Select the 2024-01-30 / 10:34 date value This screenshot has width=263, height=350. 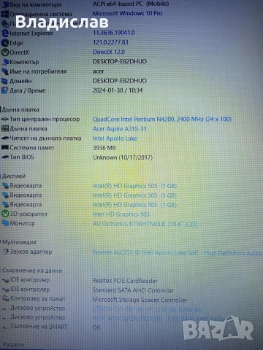coord(118,90)
